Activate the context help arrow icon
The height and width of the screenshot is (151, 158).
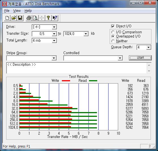coord(55,18)
